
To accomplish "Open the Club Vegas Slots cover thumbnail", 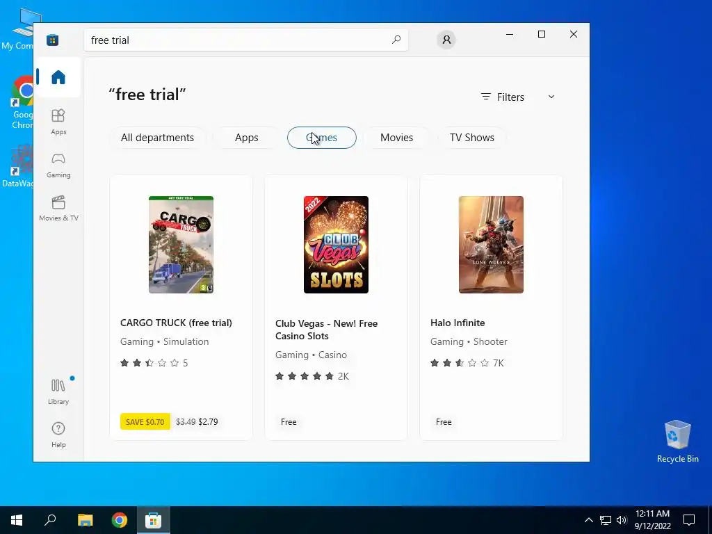I will (x=336, y=245).
